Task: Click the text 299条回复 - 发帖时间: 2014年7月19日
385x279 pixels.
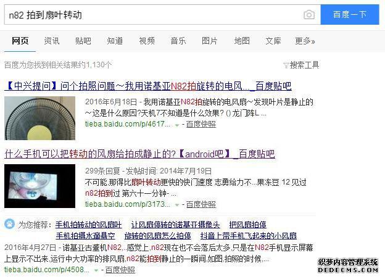Action: click(x=148, y=171)
